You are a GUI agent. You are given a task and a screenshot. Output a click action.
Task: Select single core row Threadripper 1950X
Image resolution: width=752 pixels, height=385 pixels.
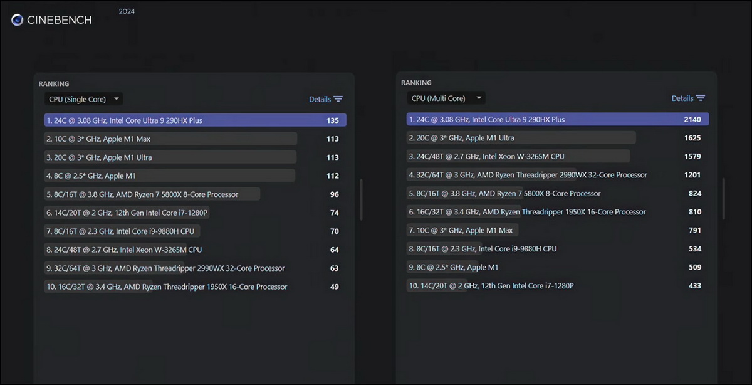[x=195, y=287]
